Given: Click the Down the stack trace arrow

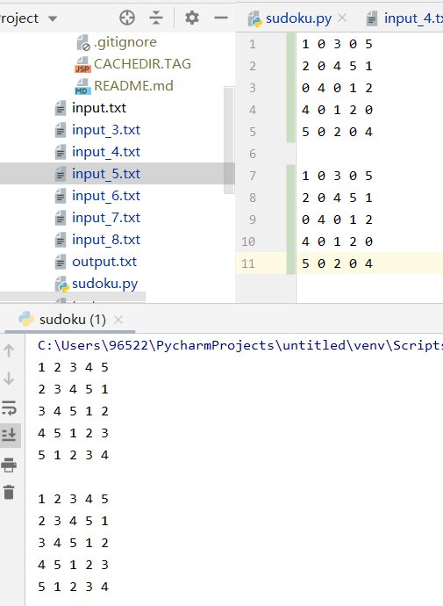Looking at the screenshot, I should pyautogui.click(x=9, y=379).
